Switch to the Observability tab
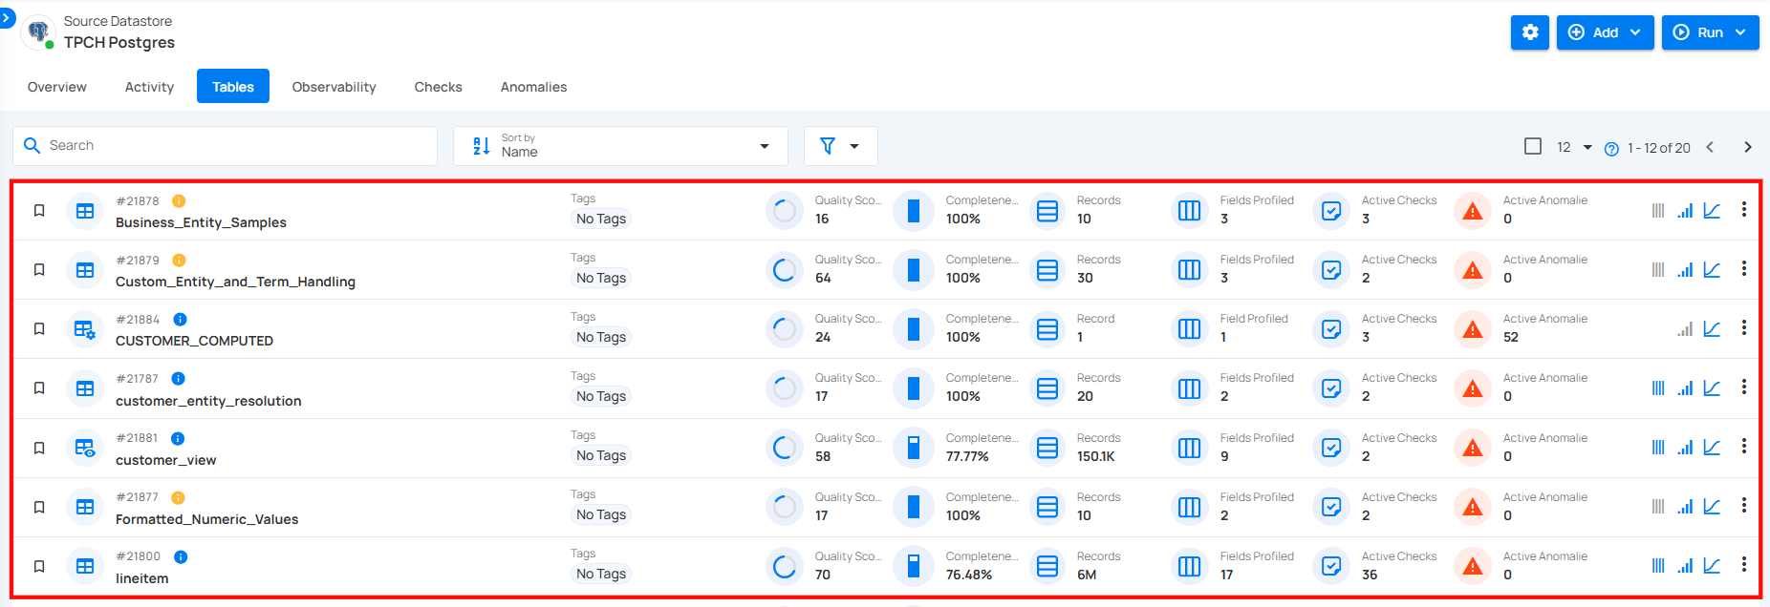Screen dimensions: 1770x607 pyautogui.click(x=334, y=87)
